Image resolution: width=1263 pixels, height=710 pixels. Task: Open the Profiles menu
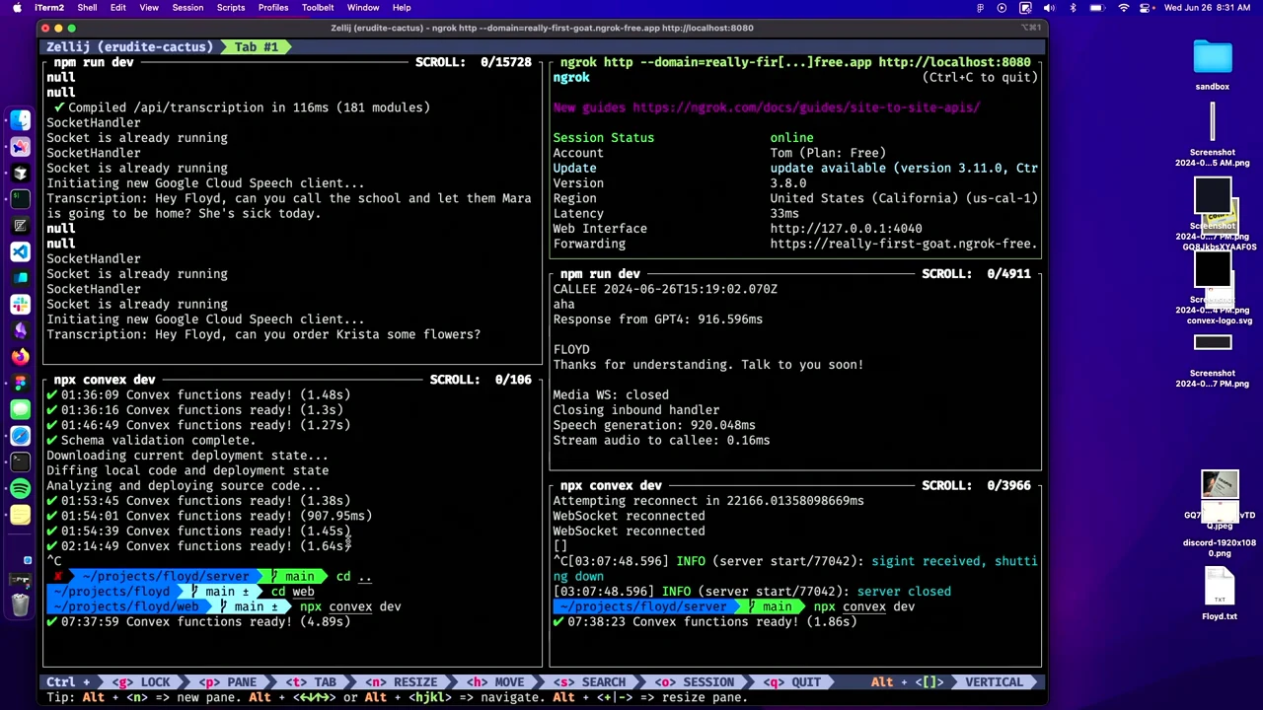[x=273, y=8]
